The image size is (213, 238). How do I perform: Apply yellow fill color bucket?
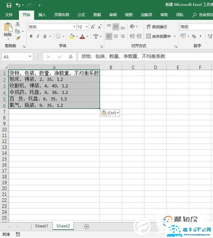click(72, 36)
